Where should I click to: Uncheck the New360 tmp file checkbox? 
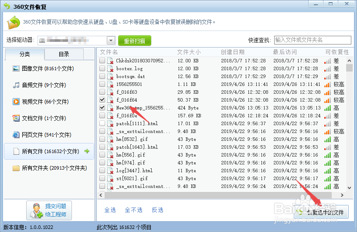(x=102, y=108)
